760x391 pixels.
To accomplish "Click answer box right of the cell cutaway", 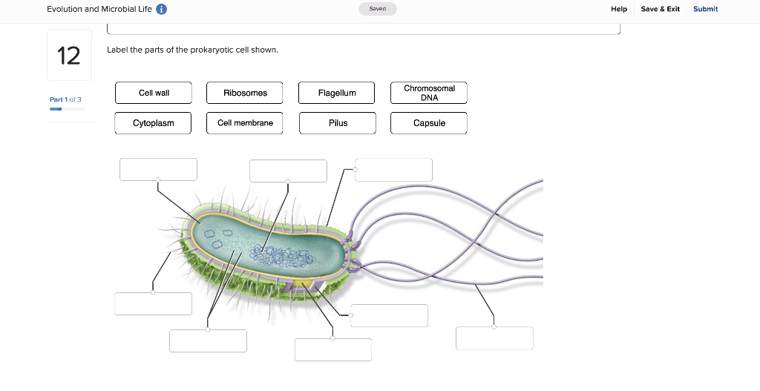I will click(389, 315).
